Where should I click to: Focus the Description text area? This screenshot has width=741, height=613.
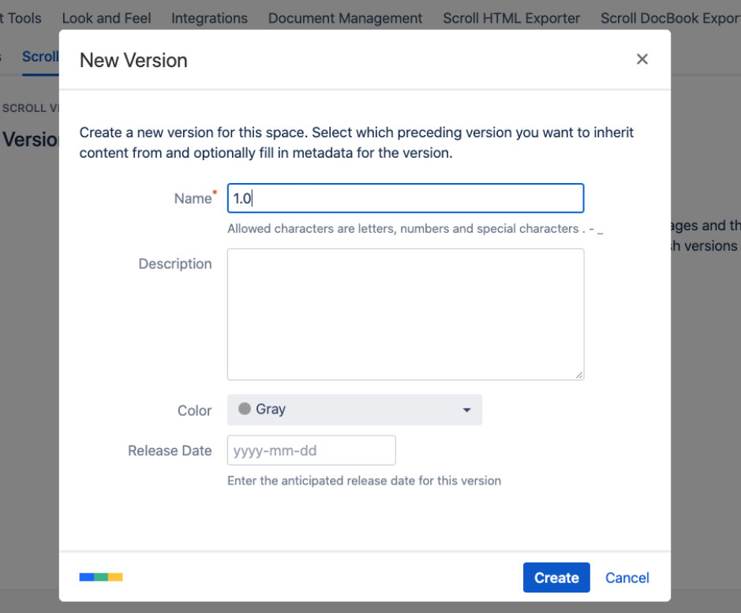(x=405, y=314)
